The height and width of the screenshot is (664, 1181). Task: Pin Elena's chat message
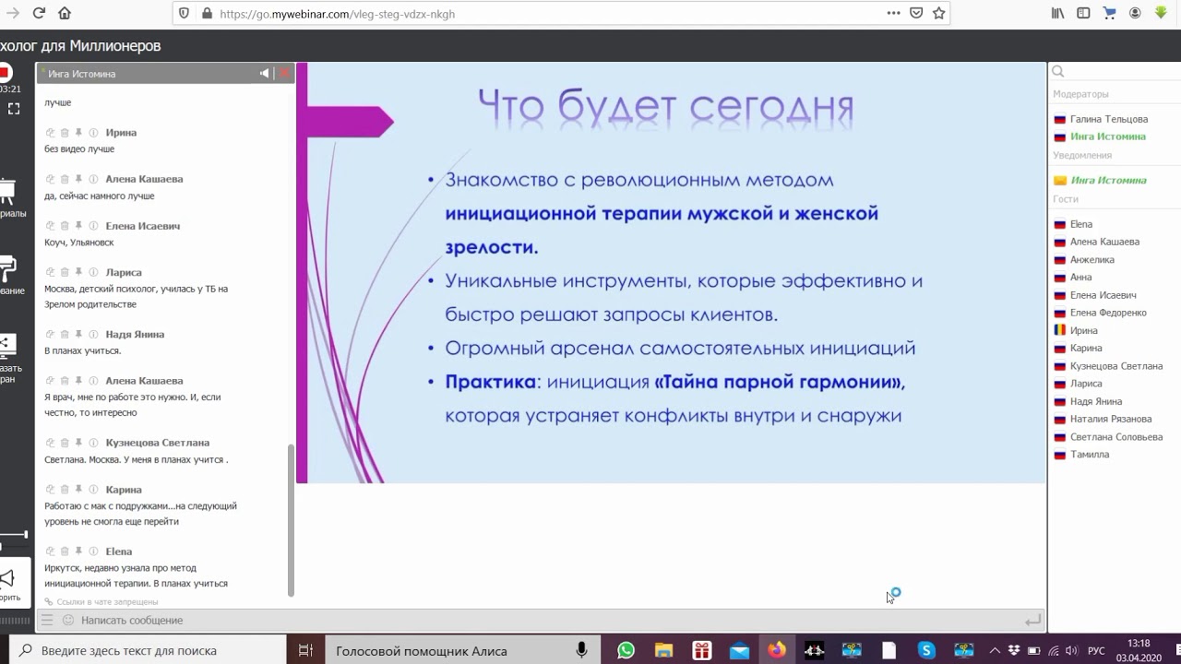79,551
